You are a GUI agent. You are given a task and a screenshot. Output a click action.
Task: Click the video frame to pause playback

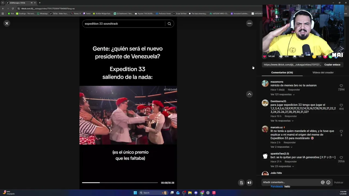point(128,115)
